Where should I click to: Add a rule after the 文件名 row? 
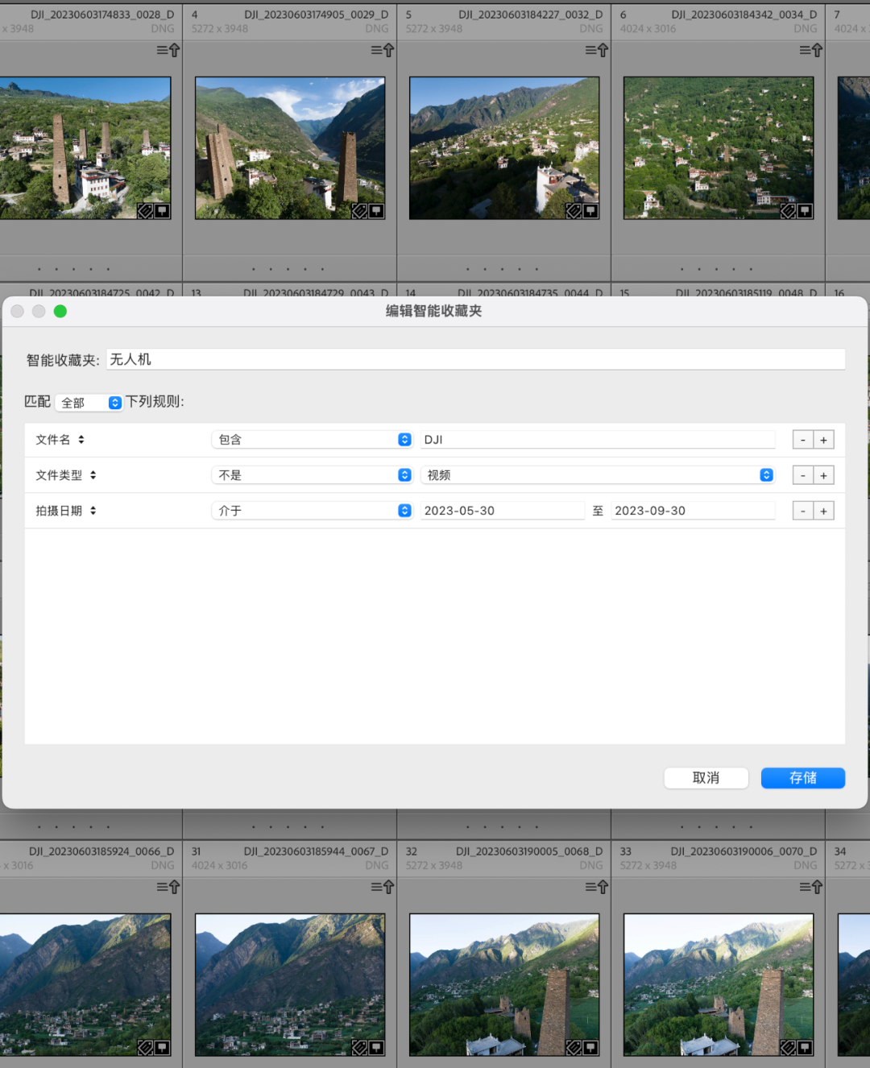pos(823,440)
